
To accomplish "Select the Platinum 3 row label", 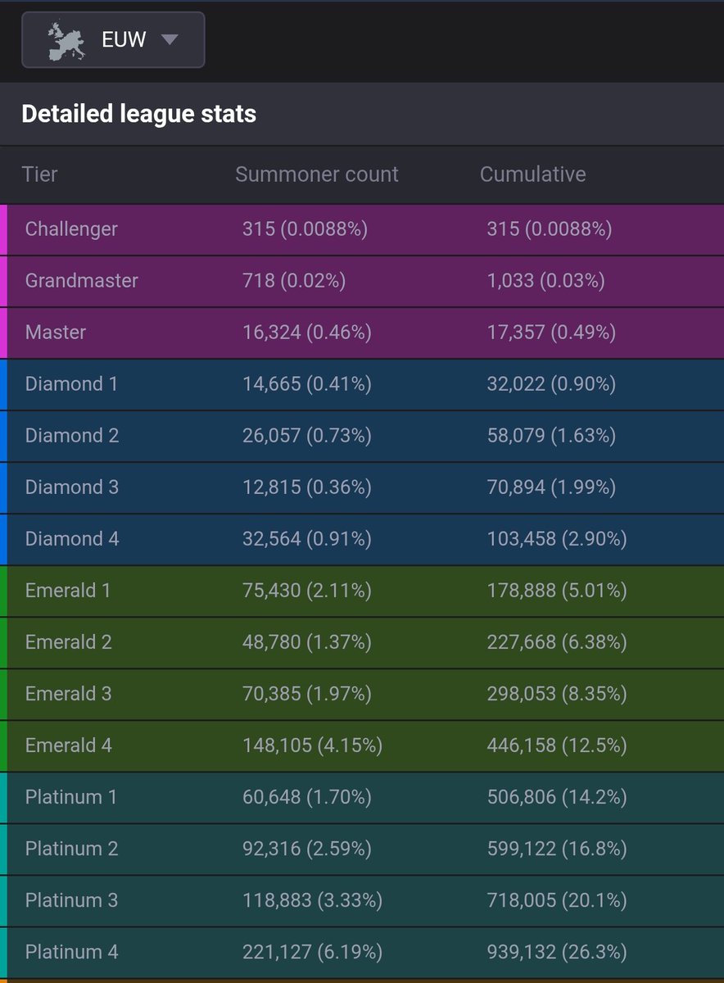I will [72, 900].
